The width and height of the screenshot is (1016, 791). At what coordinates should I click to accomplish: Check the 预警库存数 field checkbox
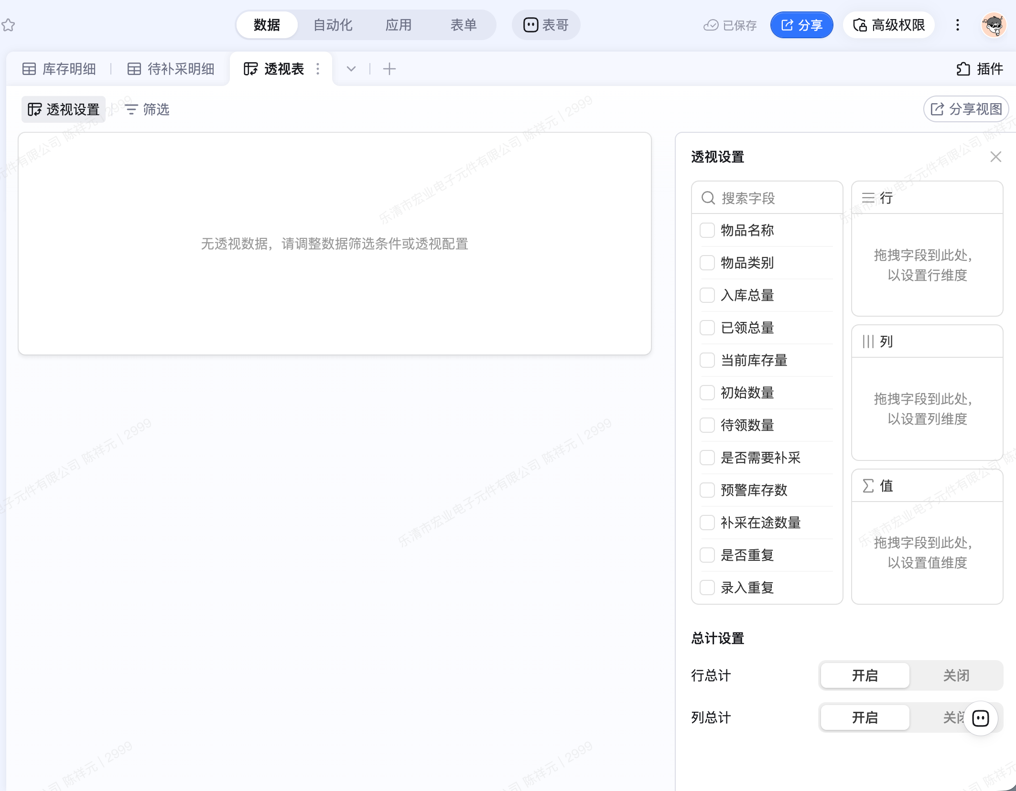tap(707, 490)
